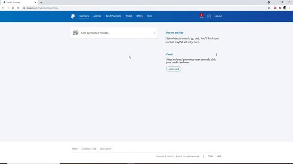
Task: Click HELP footer link
Action: tap(75, 149)
